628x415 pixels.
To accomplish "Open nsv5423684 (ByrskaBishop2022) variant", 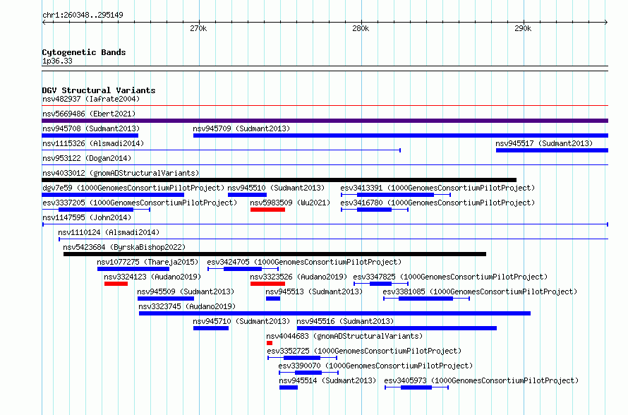I will pos(124,247).
